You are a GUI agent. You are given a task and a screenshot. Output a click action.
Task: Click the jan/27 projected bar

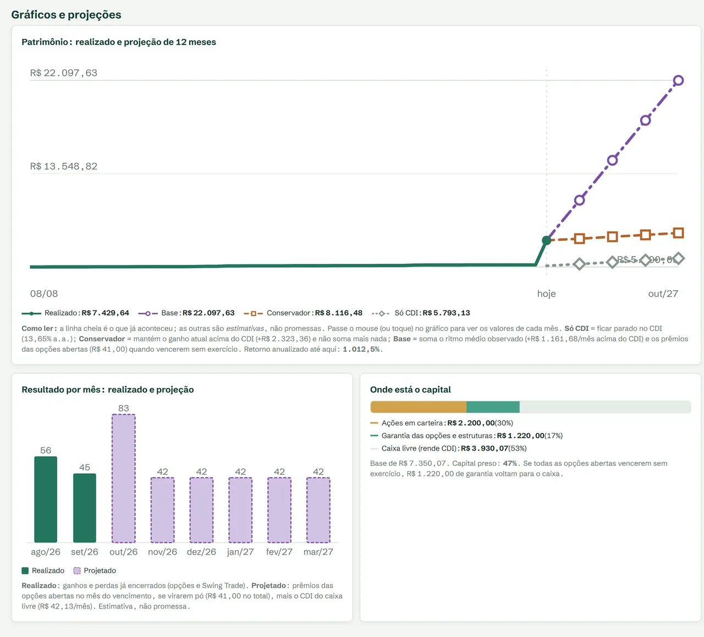point(240,510)
